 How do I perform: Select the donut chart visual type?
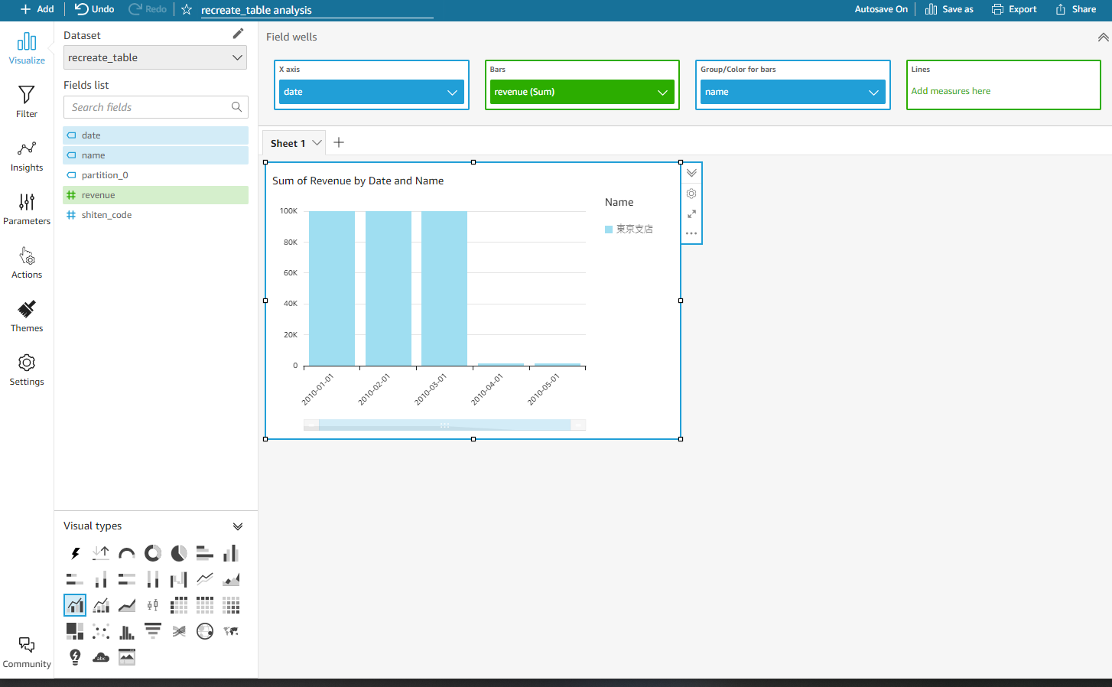click(x=153, y=553)
